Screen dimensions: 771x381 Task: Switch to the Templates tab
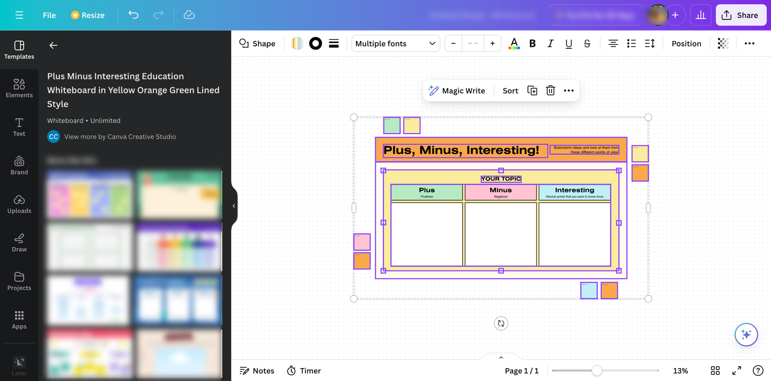[19, 50]
